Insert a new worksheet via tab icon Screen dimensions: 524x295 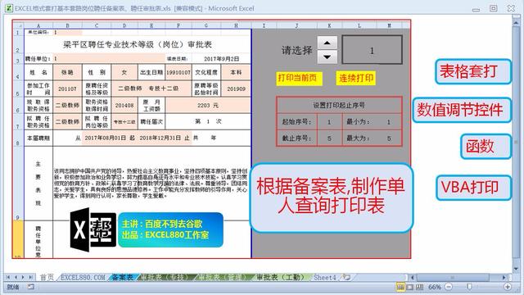point(347,277)
